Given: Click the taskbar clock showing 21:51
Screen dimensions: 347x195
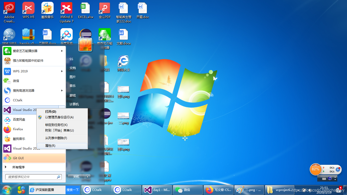Looking at the screenshot, I should (x=324, y=190).
